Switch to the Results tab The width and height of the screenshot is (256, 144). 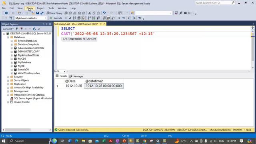61,76
